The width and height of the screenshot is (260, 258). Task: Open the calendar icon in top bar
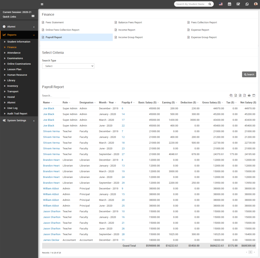[230, 4]
